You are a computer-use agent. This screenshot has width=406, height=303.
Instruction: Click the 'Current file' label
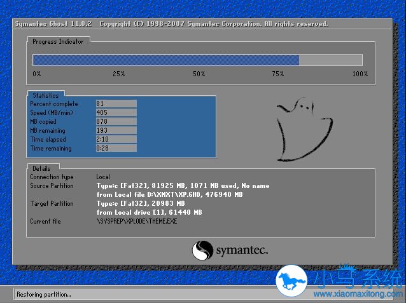pyautogui.click(x=45, y=221)
